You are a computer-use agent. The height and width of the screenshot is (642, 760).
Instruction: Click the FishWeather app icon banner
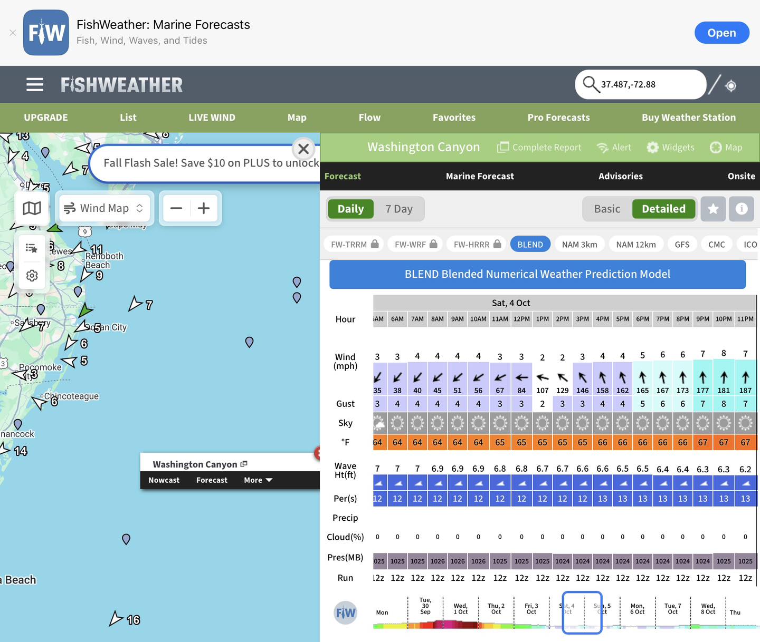[46, 33]
